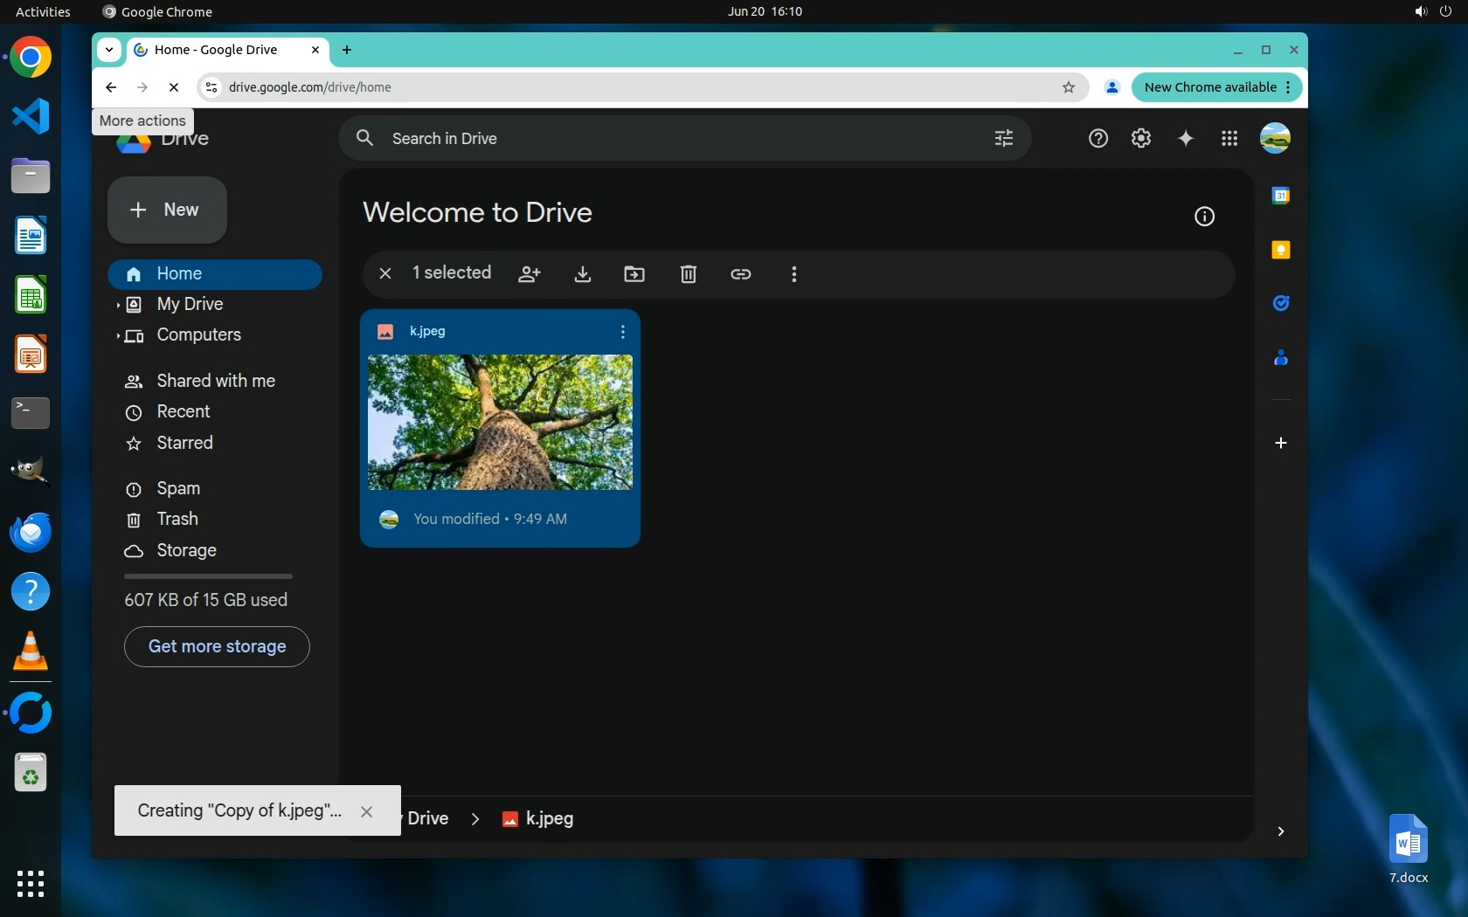Open Google Keep in side panel
This screenshot has height=917, width=1468.
(x=1281, y=250)
